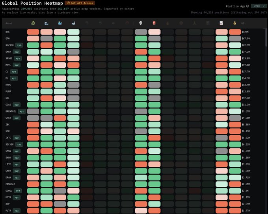Click the xyz badge beside PLTR
Viewport: 268px width, 214px height.
(17, 210)
